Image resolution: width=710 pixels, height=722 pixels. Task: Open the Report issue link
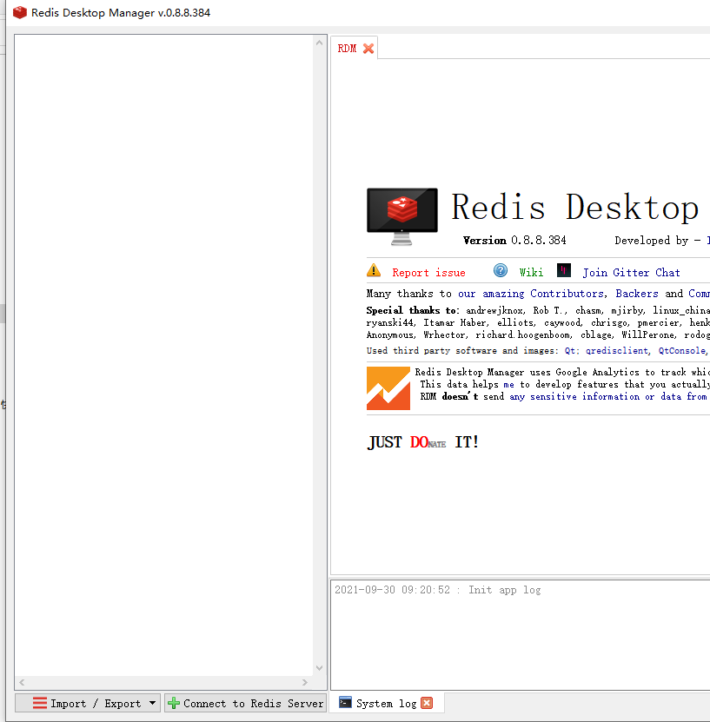(x=428, y=273)
